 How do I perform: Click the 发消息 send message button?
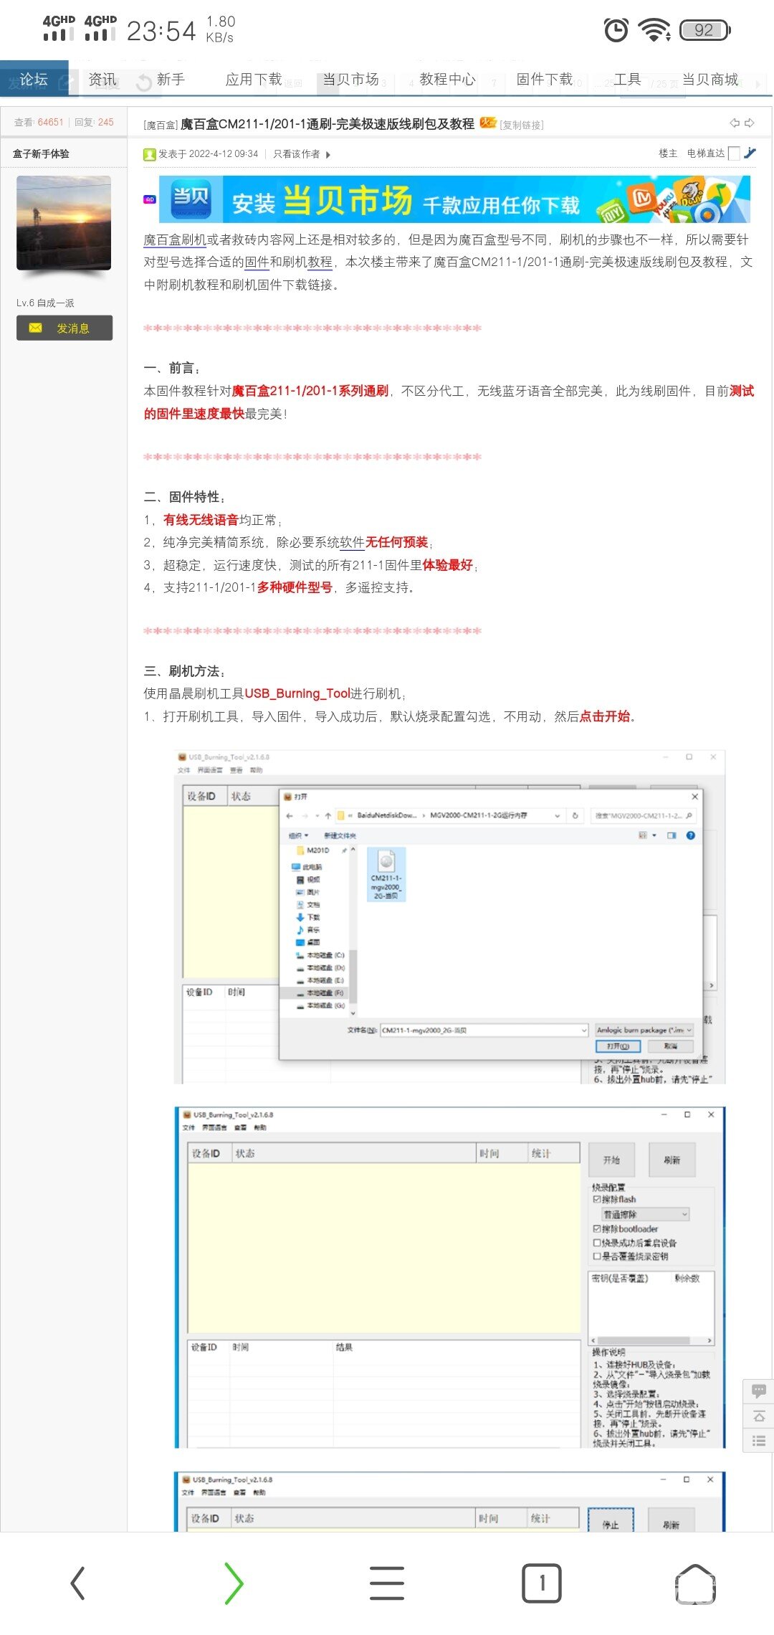pyautogui.click(x=64, y=328)
